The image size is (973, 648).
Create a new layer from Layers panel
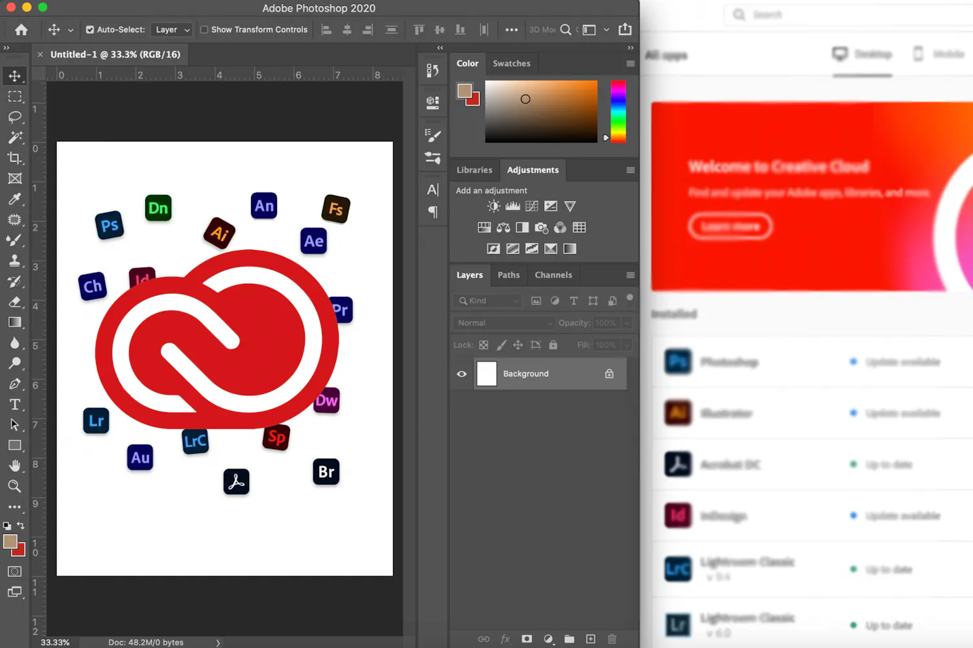pyautogui.click(x=590, y=639)
